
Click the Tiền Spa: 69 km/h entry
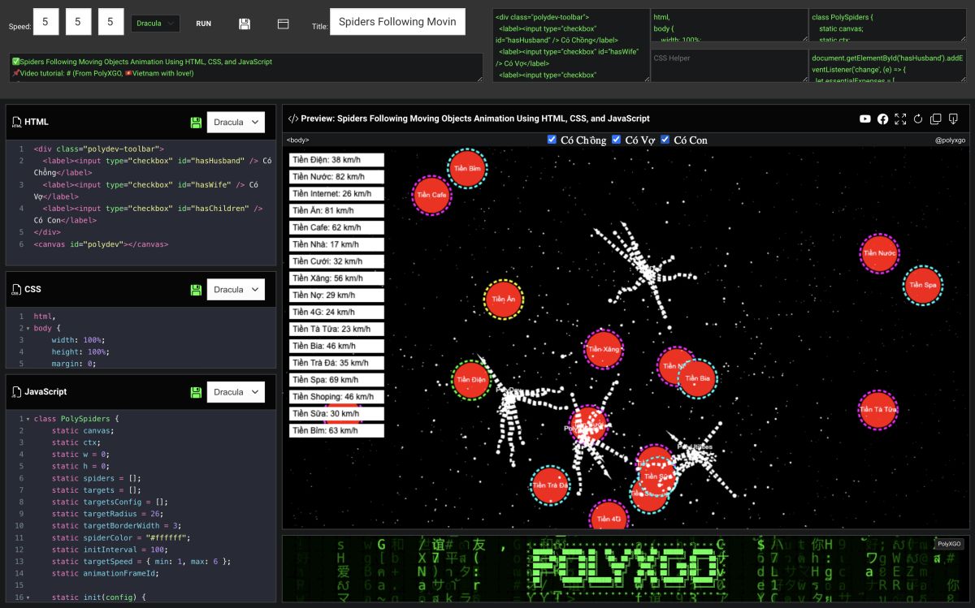[336, 379]
